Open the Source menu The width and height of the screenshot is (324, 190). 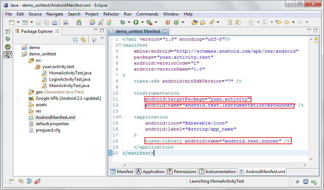pyautogui.click(x=35, y=14)
